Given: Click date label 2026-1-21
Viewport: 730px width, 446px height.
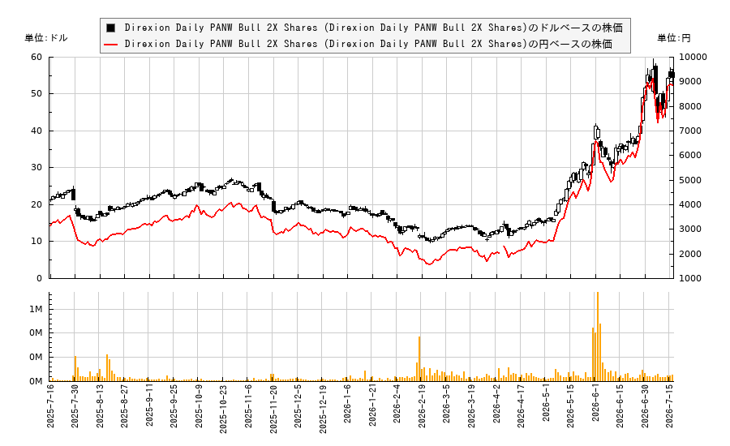Looking at the screenshot, I should (x=372, y=406).
